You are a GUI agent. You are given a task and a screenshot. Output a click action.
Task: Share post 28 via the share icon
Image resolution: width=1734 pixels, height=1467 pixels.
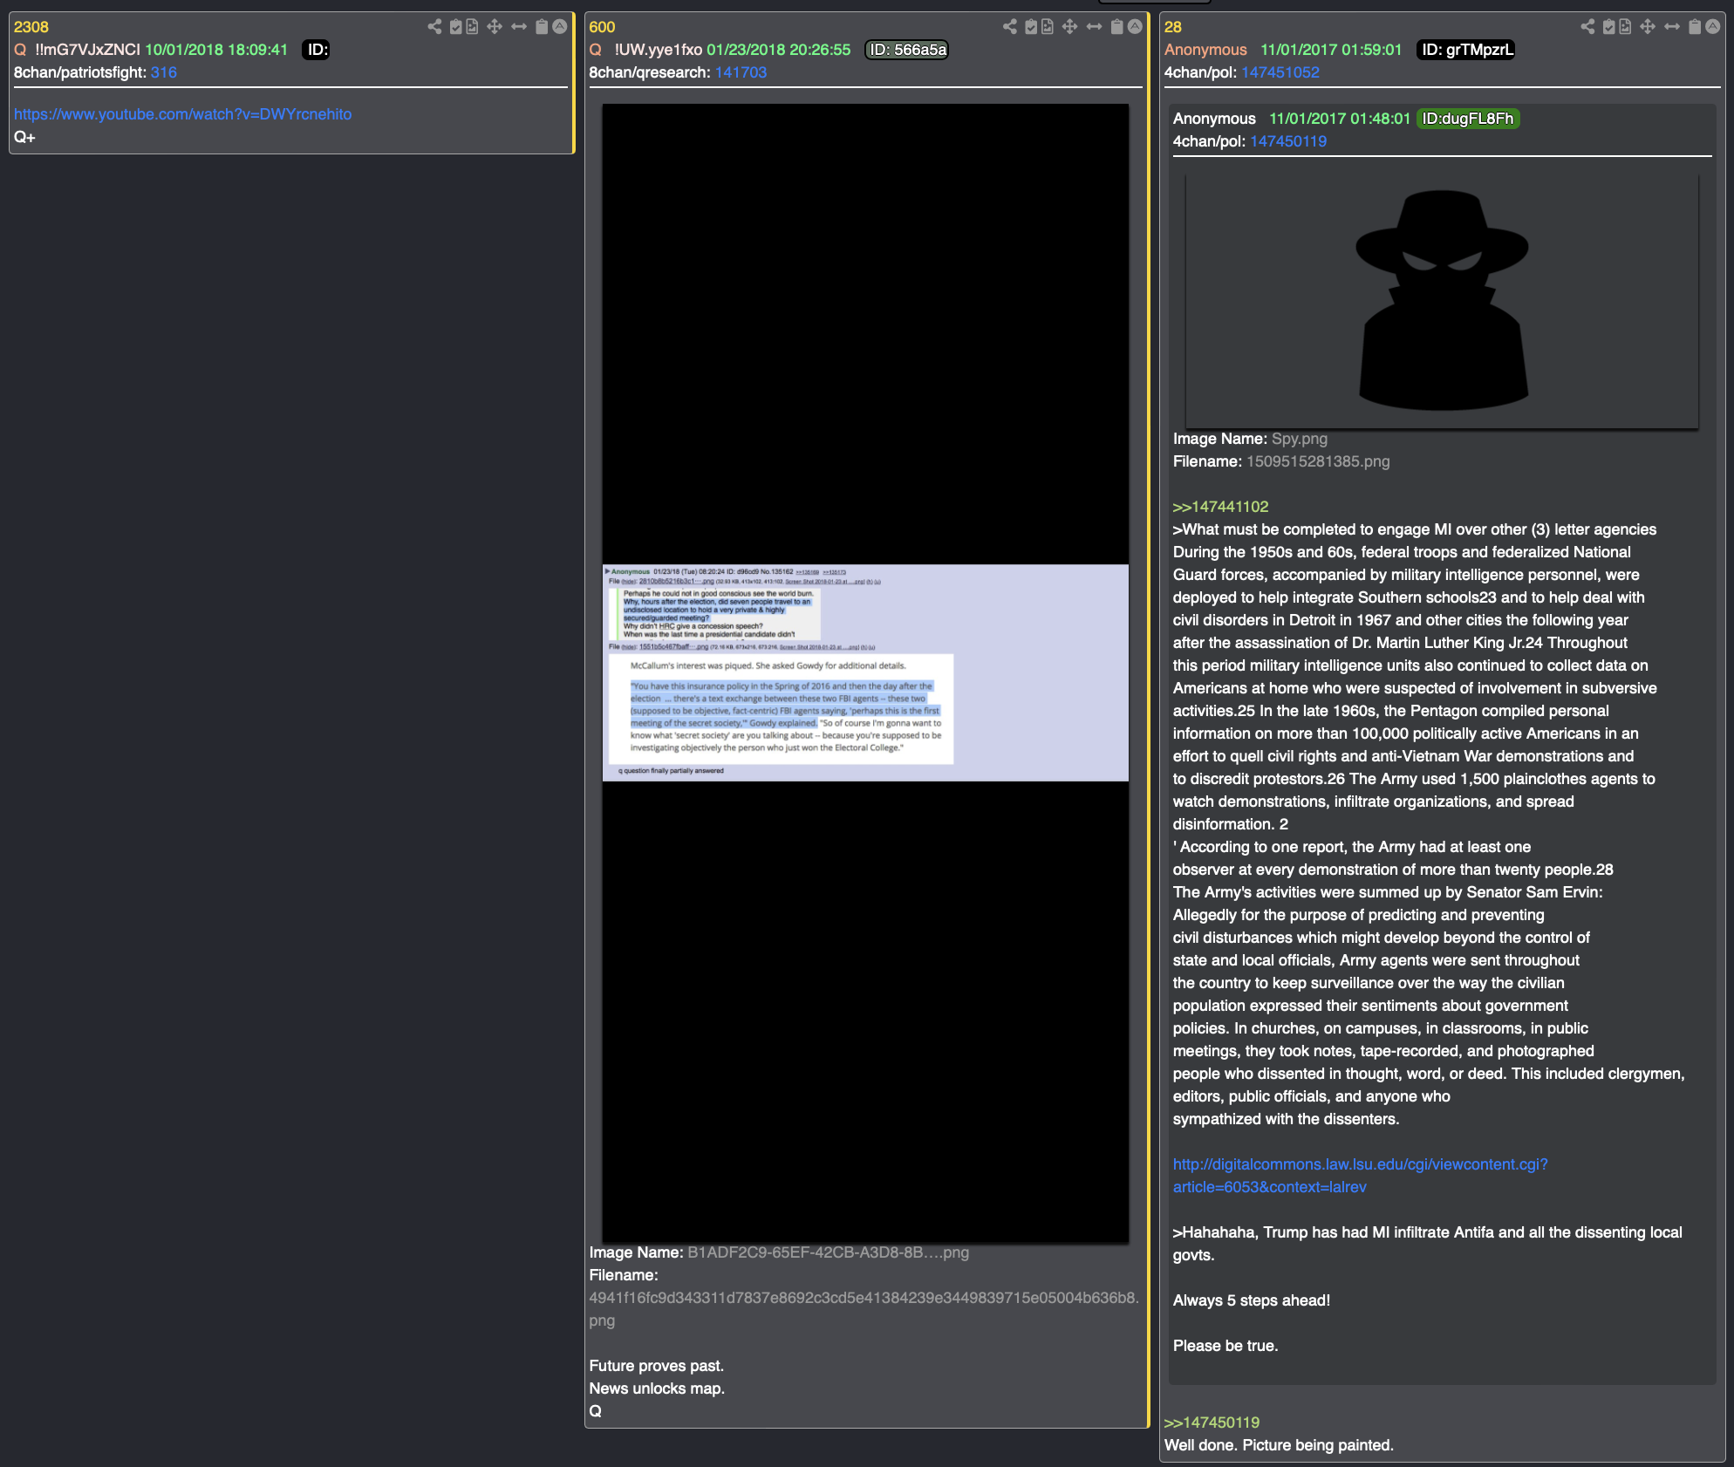click(1587, 27)
